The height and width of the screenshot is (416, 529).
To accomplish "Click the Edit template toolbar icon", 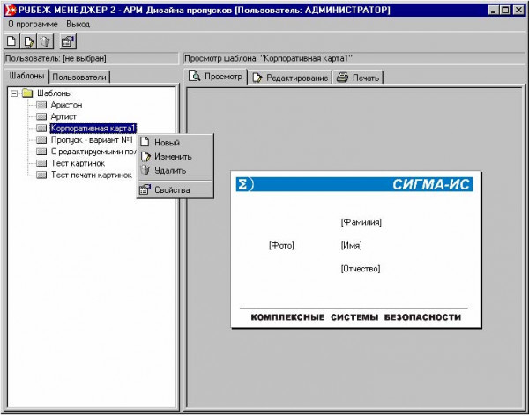I will (x=29, y=41).
